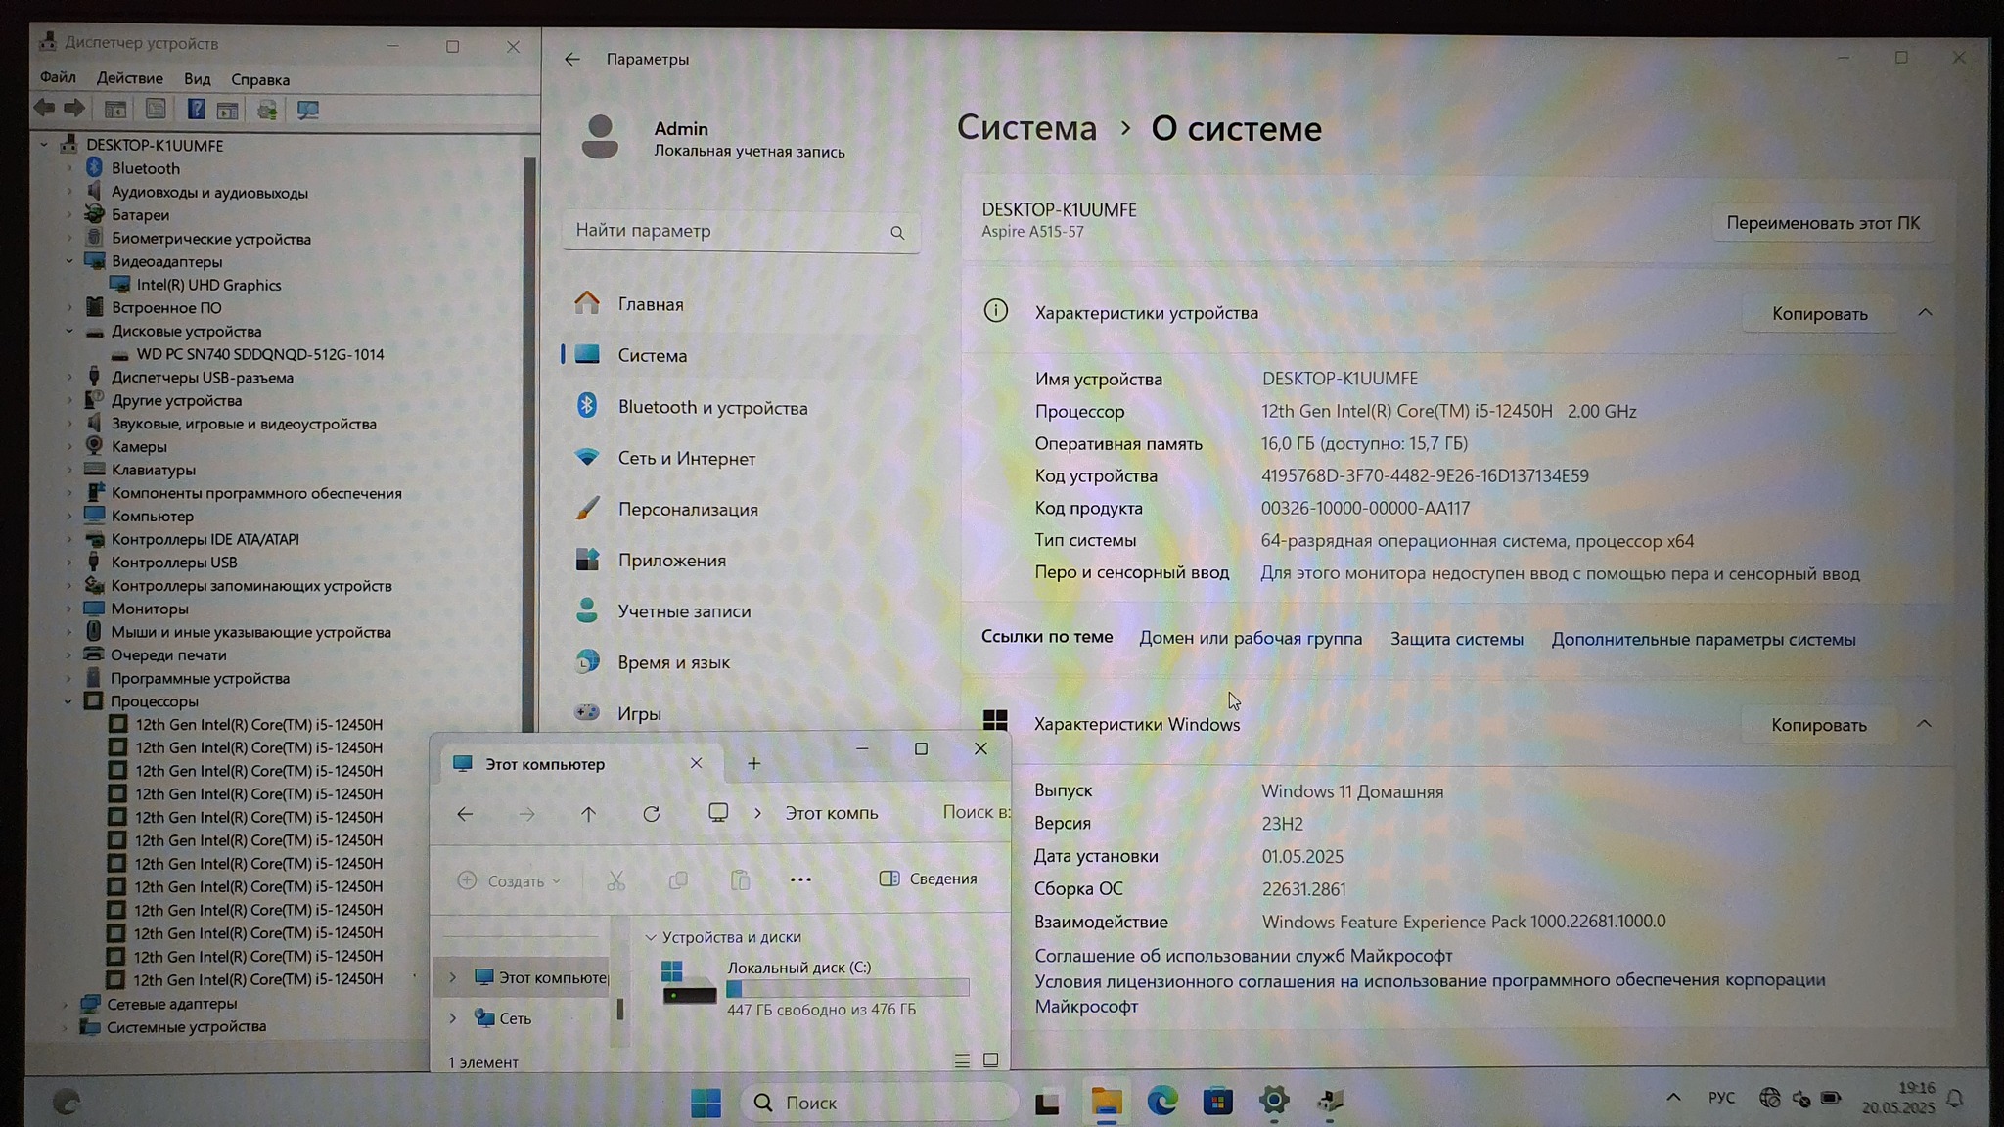This screenshot has width=2004, height=1127.
Task: Click scan for hardware changes toolbar icon
Action: (308, 110)
